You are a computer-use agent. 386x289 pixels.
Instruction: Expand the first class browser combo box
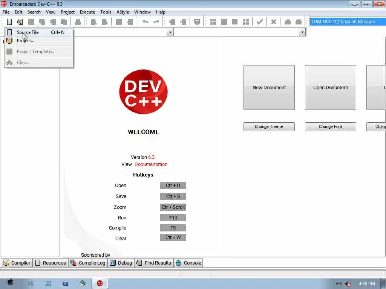[170, 32]
